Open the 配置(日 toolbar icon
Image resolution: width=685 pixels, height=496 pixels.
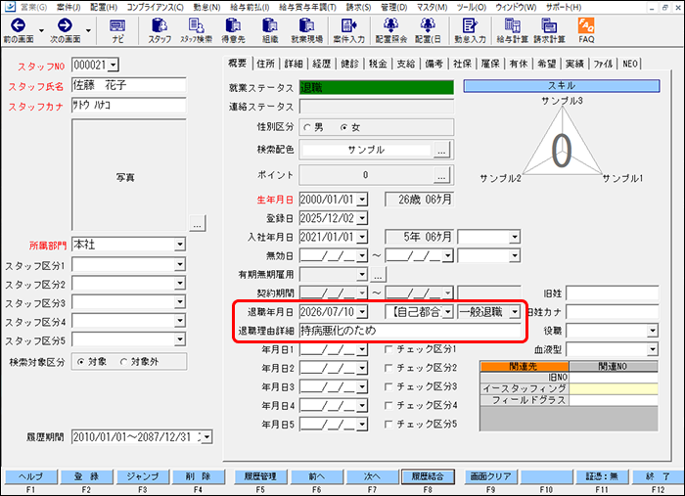tap(428, 30)
